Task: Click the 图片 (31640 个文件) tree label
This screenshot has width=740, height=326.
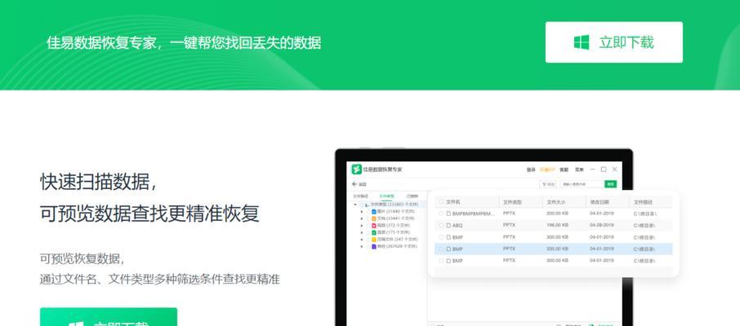Action: pyautogui.click(x=396, y=212)
